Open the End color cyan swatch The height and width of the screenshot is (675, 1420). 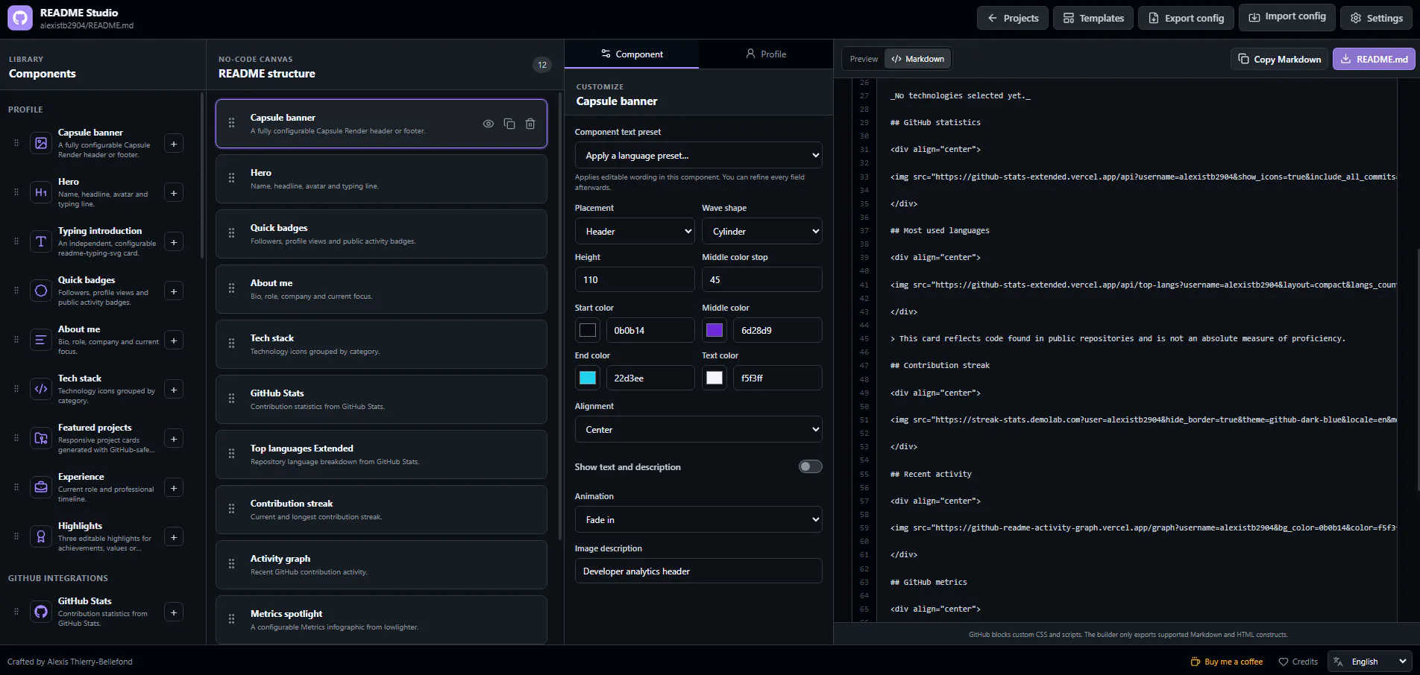pyautogui.click(x=588, y=378)
